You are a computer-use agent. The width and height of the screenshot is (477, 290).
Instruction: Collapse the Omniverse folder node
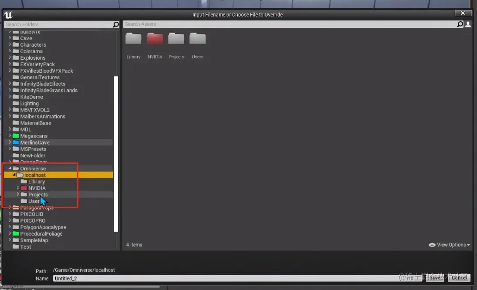(x=10, y=168)
